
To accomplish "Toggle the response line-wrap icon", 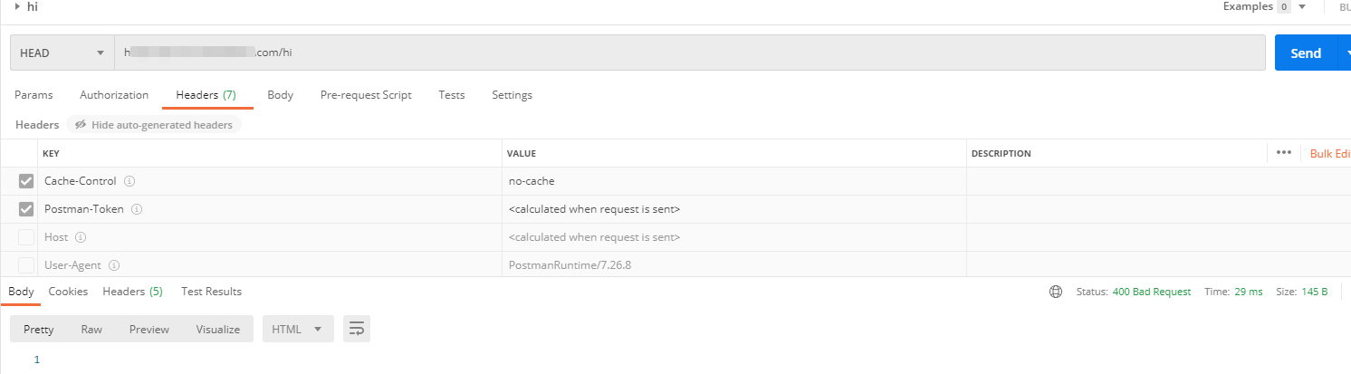I will click(356, 329).
